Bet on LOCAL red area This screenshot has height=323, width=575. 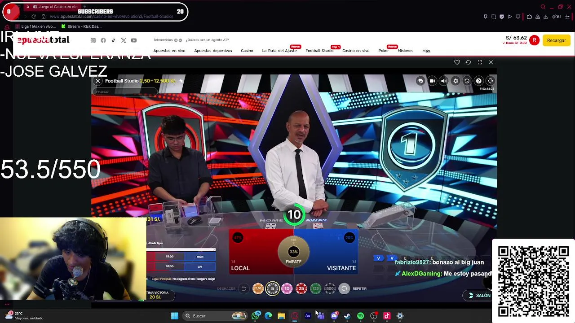click(x=256, y=251)
